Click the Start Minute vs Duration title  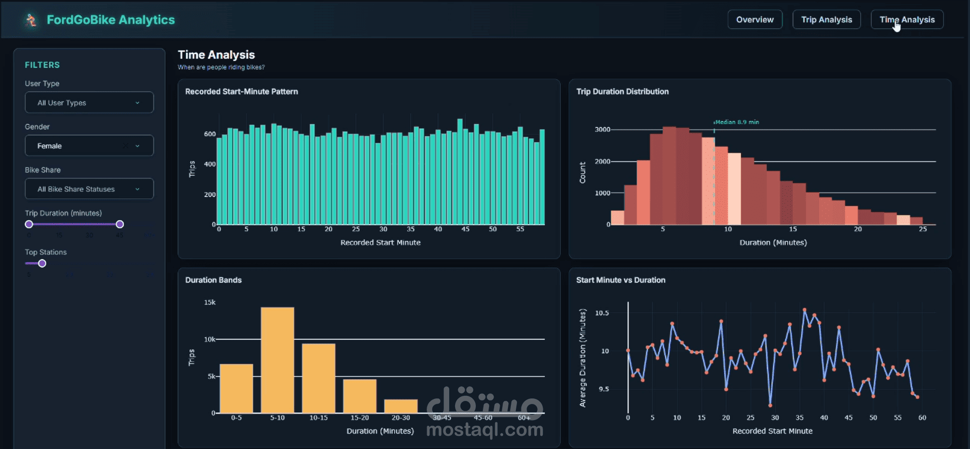(x=620, y=280)
